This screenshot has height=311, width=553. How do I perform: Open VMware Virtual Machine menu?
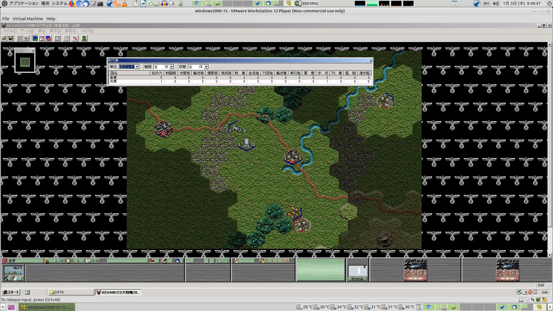click(28, 19)
